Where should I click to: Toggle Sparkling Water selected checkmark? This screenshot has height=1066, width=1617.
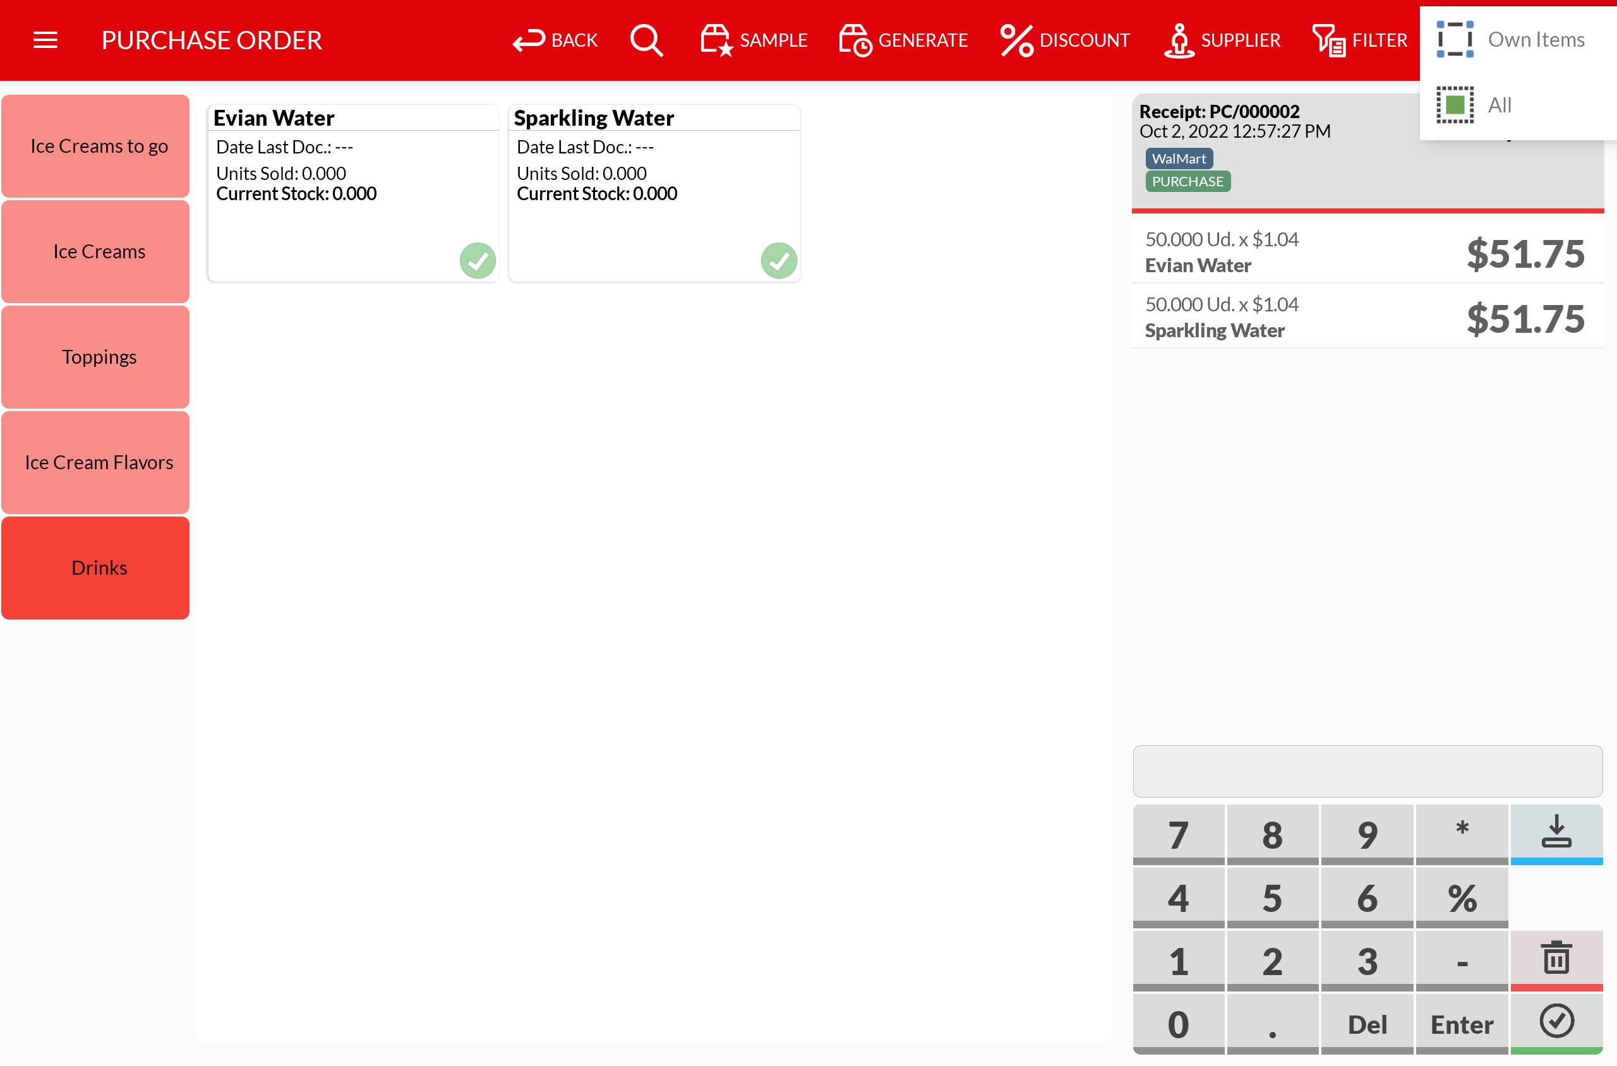(779, 260)
